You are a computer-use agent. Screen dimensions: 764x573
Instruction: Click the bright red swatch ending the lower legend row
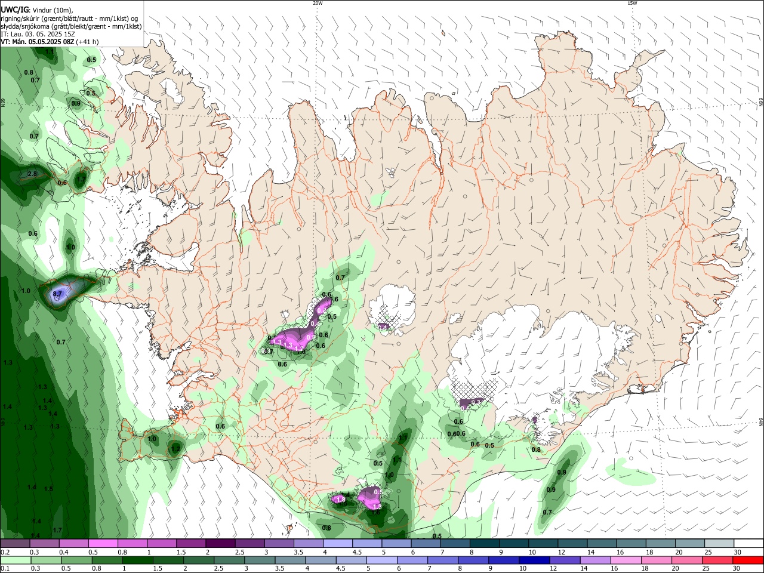(x=748, y=560)
